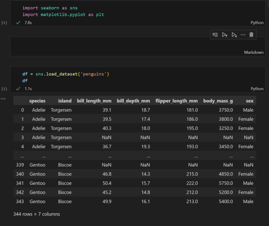Click execution count [1] label
Viewport: 269px width, 226px height.
pos(4,22)
